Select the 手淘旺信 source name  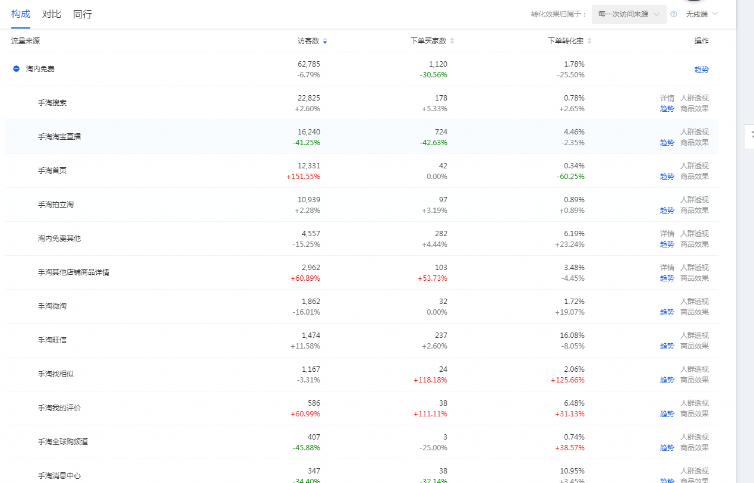pyautogui.click(x=52, y=340)
